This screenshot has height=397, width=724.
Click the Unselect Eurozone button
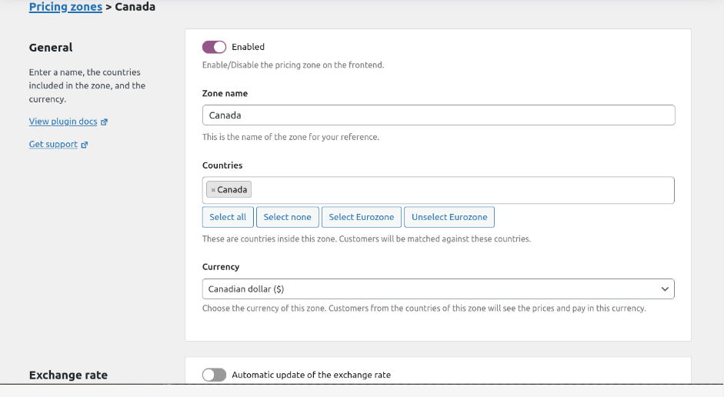(x=449, y=217)
